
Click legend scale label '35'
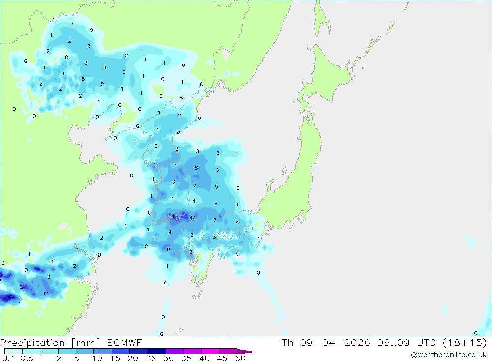[x=186, y=358]
